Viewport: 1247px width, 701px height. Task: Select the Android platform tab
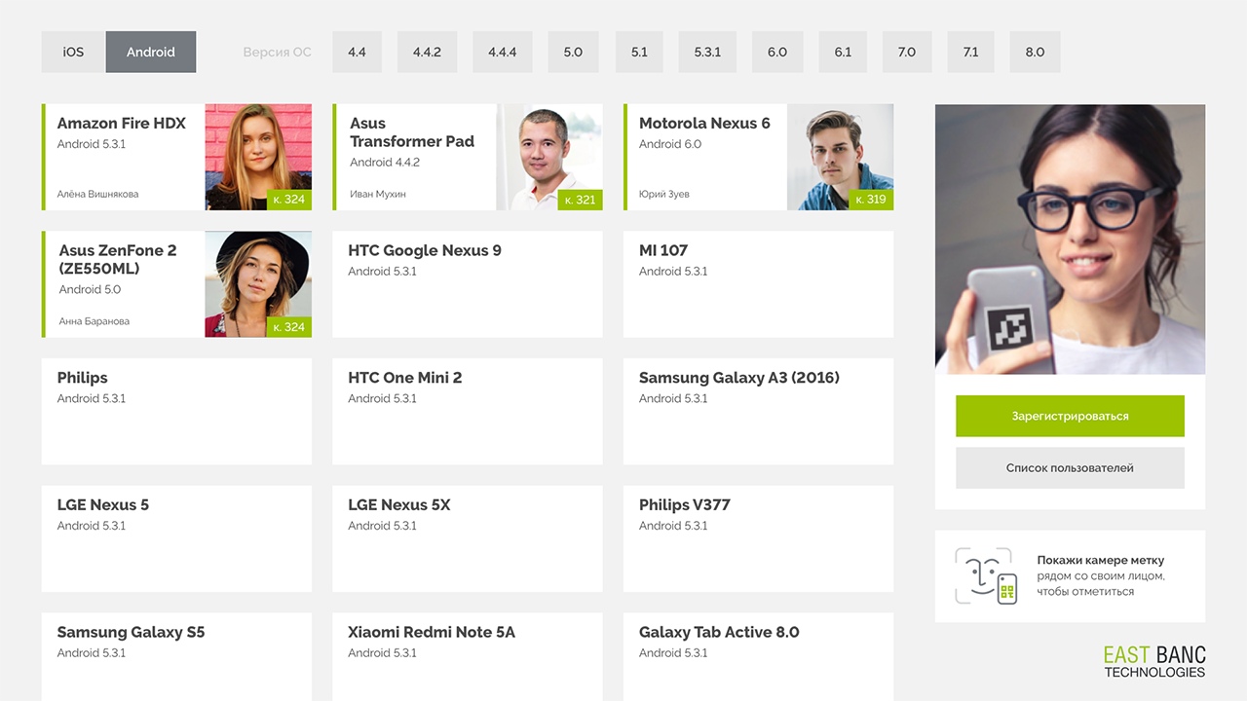coord(151,52)
